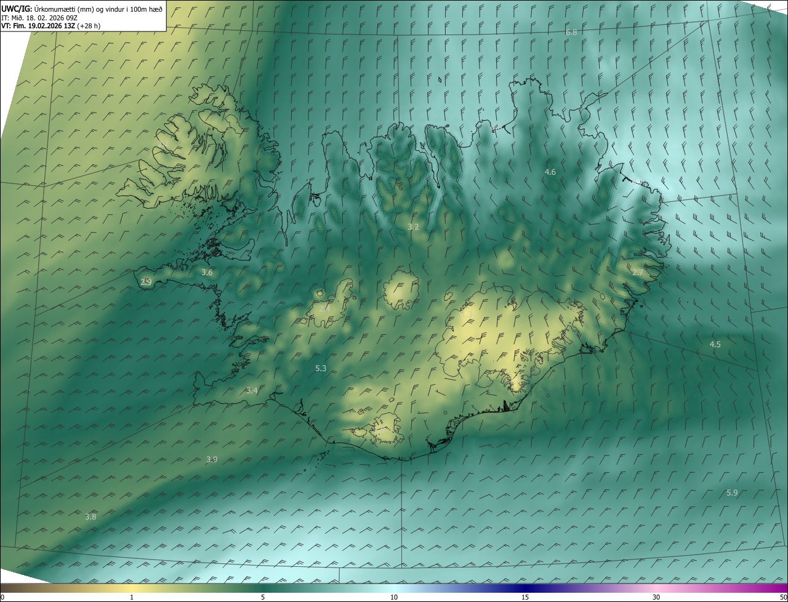Click the 2.9 value label on the map
The width and height of the screenshot is (788, 602).
(146, 283)
